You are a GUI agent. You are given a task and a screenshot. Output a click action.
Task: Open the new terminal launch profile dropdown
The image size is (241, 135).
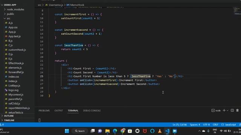[x=227, y=110]
